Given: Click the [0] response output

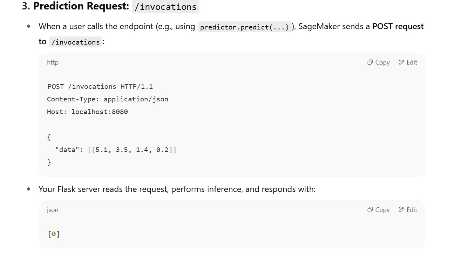Looking at the screenshot, I should point(54,234).
